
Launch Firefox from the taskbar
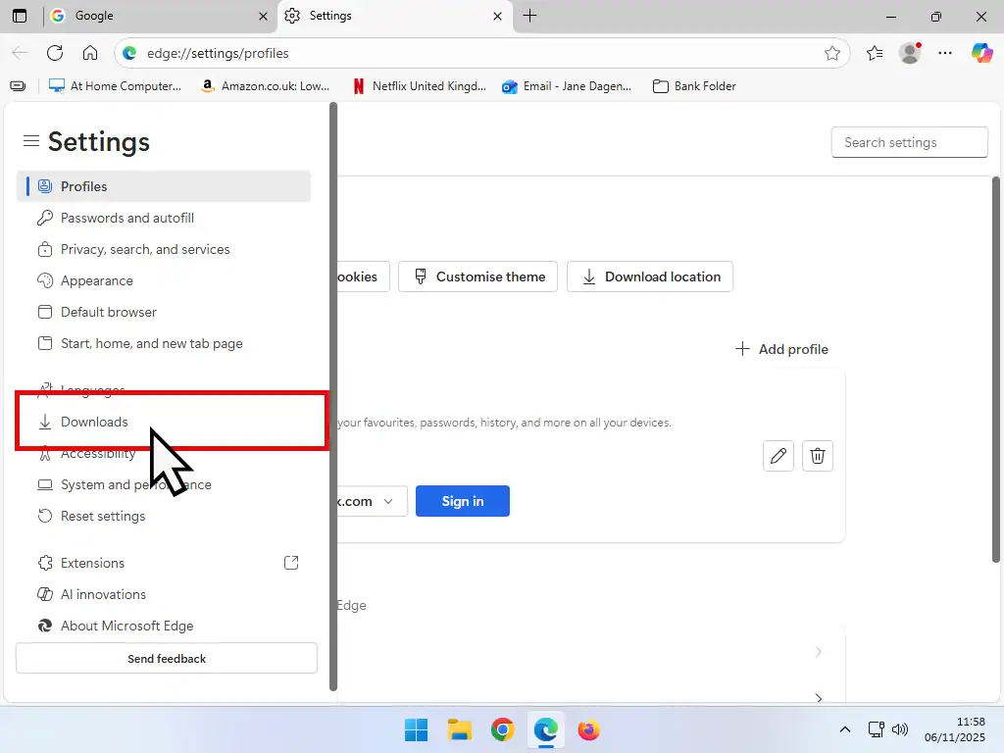click(x=588, y=729)
